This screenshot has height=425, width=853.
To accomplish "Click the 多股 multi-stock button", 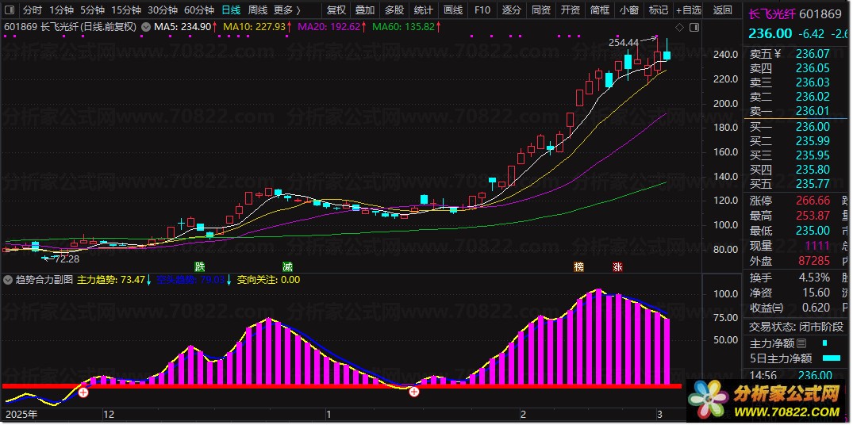I will 394,10.
